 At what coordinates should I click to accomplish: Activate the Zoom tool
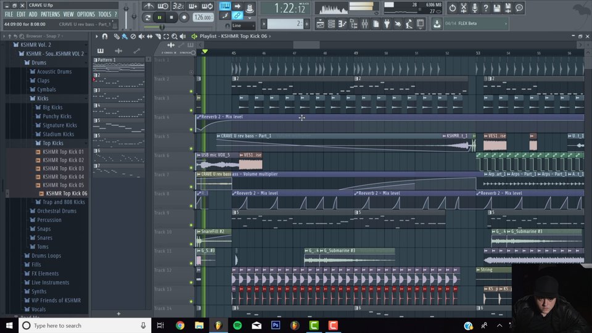pos(175,36)
